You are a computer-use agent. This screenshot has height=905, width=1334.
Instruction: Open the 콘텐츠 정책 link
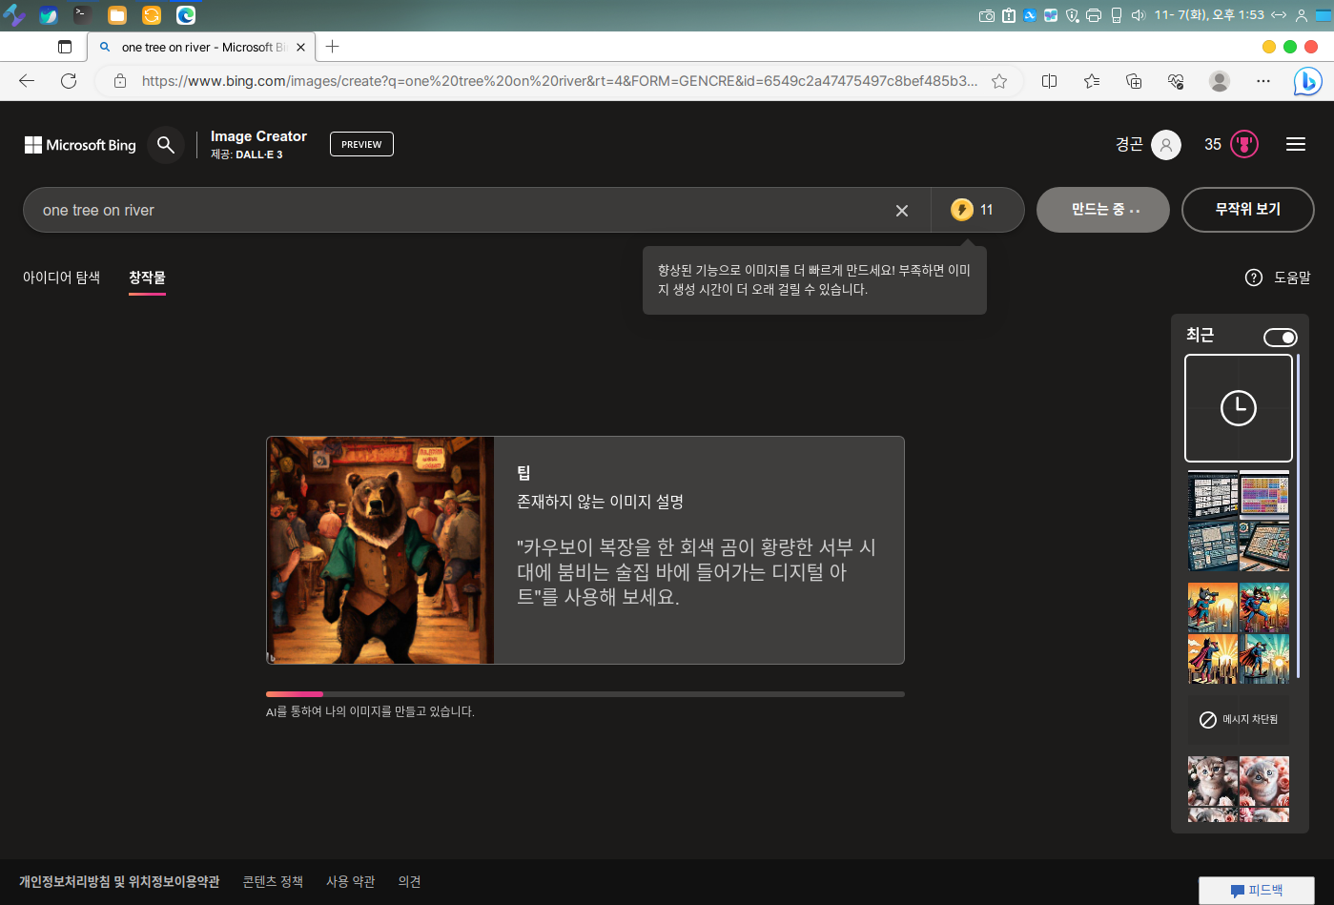(x=273, y=882)
